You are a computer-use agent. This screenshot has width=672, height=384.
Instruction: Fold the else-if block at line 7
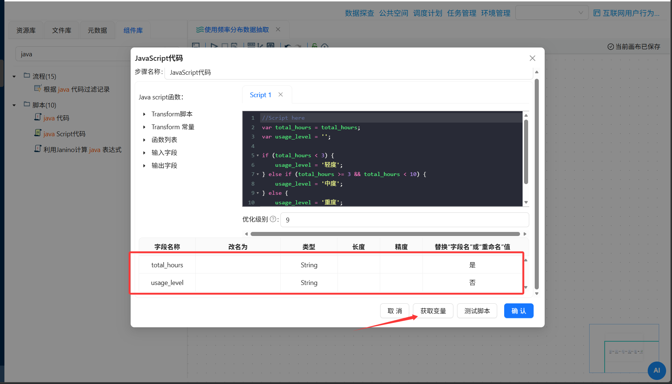pyautogui.click(x=258, y=174)
